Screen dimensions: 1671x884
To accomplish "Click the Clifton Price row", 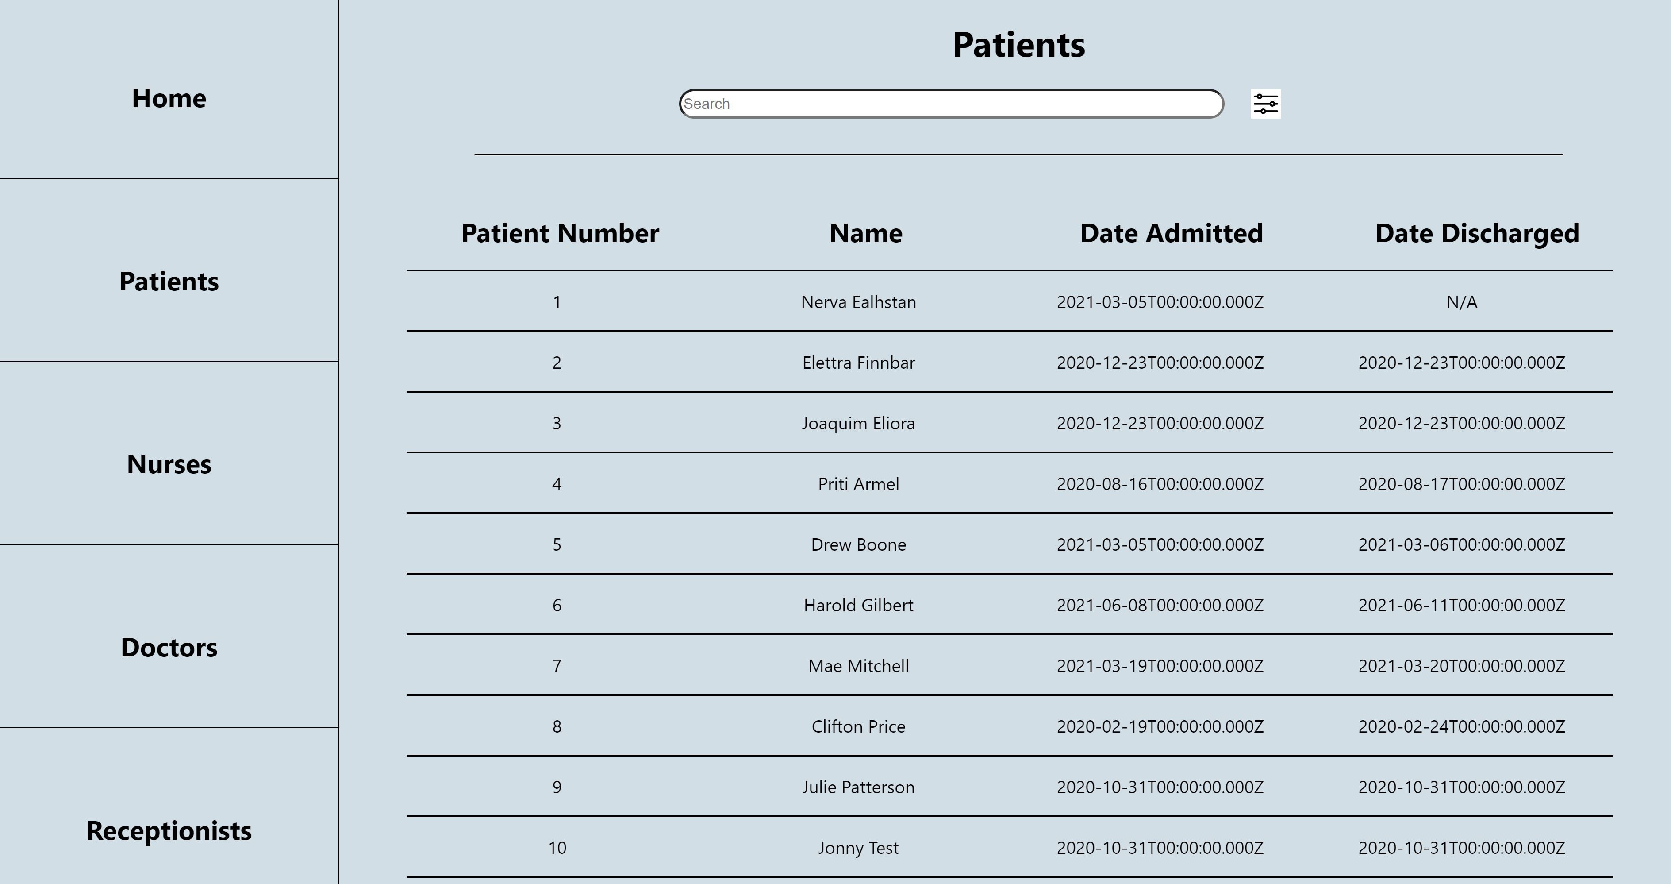I will click(x=858, y=727).
